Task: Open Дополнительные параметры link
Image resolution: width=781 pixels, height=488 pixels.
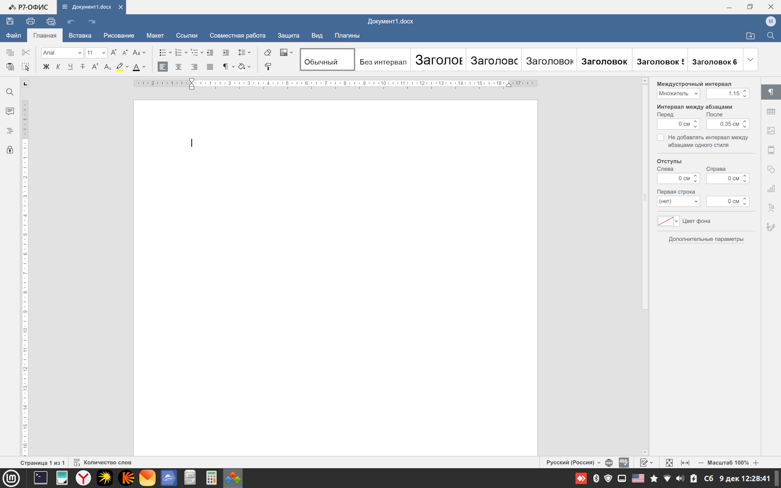Action: pyautogui.click(x=706, y=239)
